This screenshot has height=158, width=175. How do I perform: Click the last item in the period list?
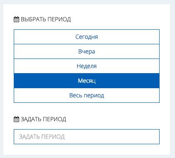coord(87,95)
